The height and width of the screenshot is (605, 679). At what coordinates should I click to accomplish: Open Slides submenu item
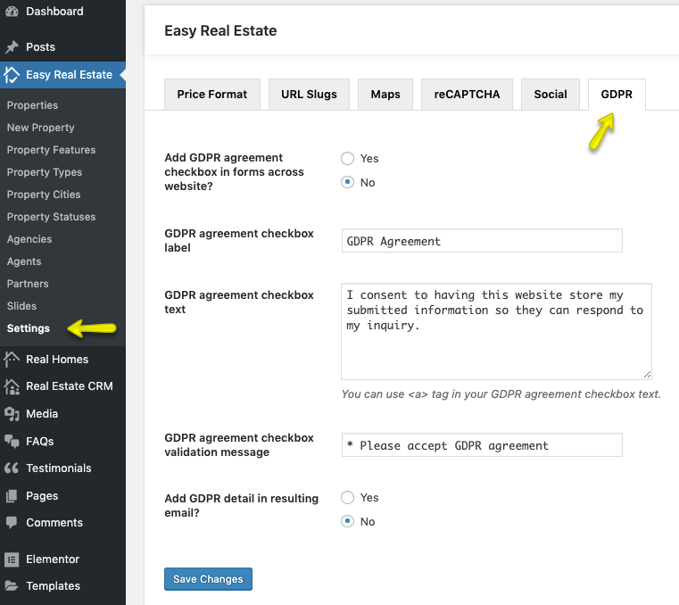[21, 306]
